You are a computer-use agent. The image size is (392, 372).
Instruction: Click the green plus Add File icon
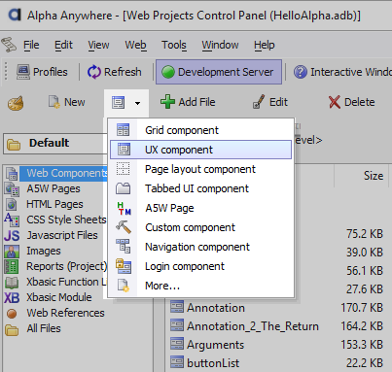click(167, 102)
